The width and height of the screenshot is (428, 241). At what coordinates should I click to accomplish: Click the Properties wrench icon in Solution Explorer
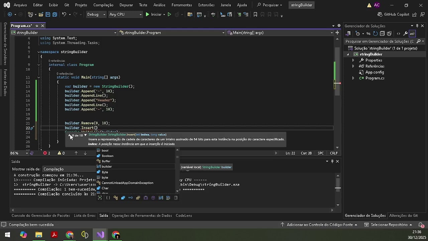click(405, 33)
